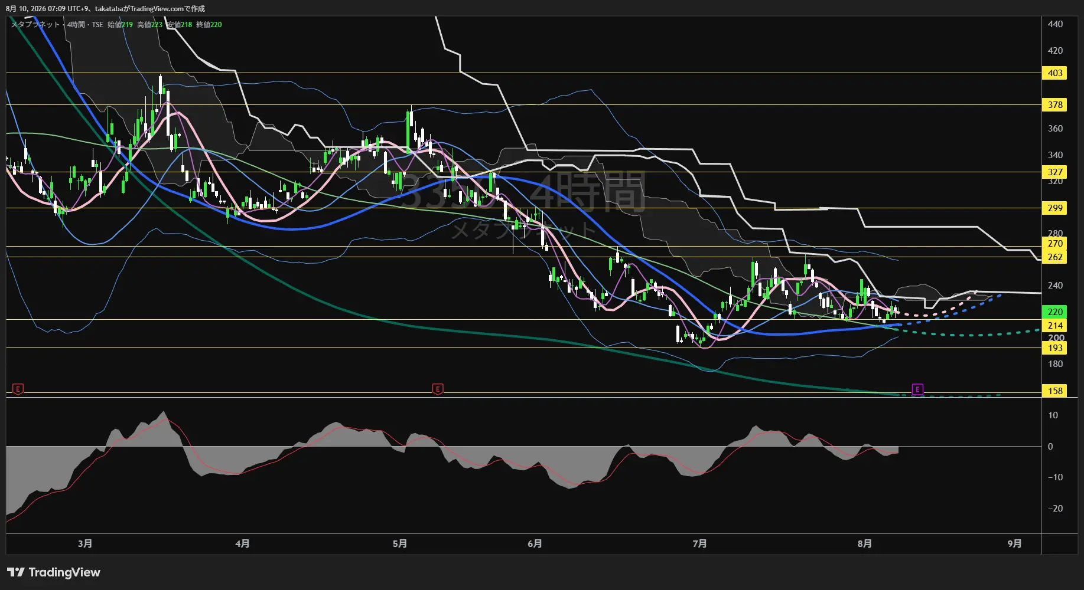Click the 8月 label on time axis

(x=864, y=543)
